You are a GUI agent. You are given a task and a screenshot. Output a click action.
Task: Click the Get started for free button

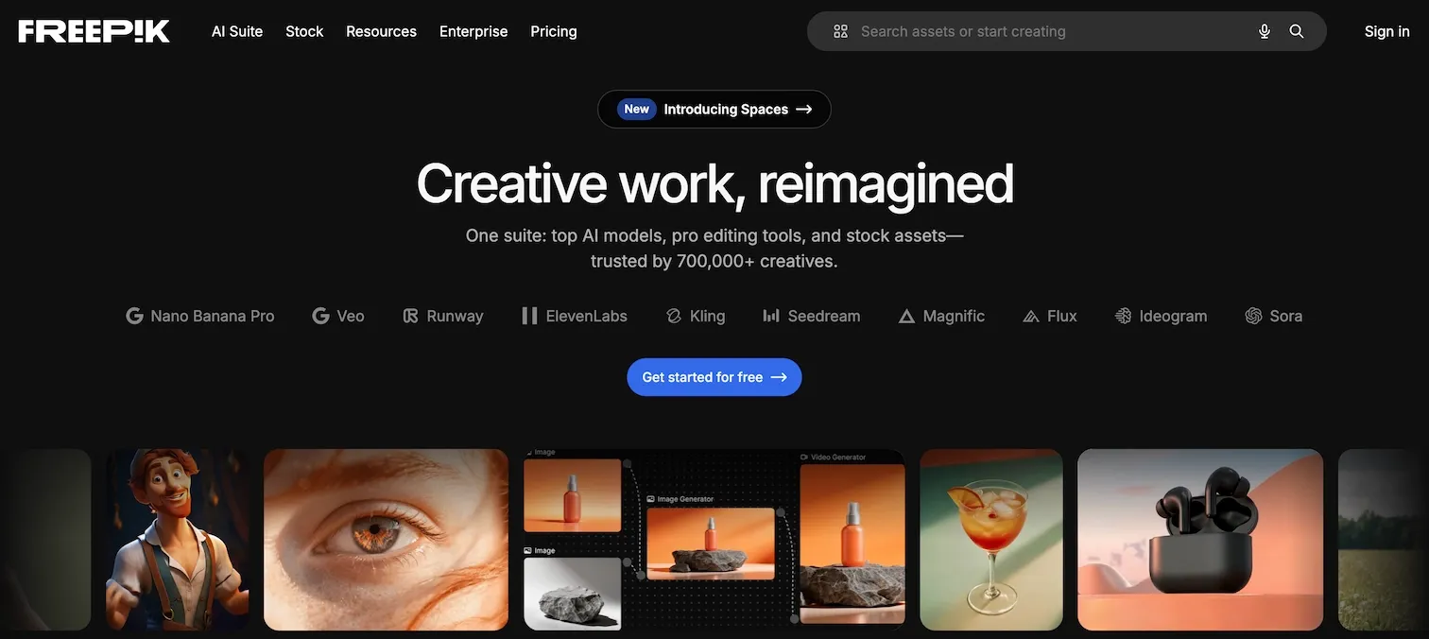(x=714, y=376)
